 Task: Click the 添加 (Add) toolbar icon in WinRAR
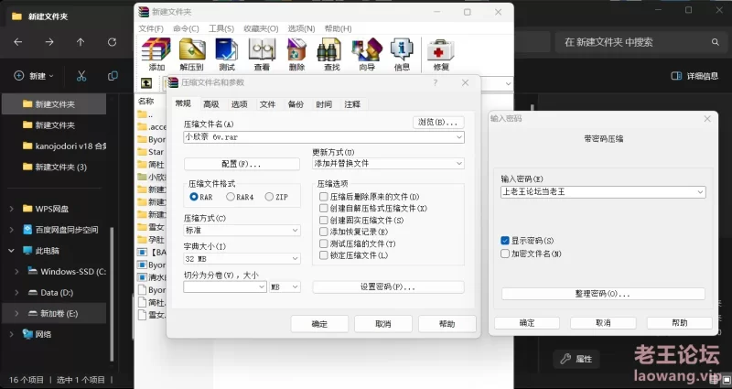click(156, 54)
